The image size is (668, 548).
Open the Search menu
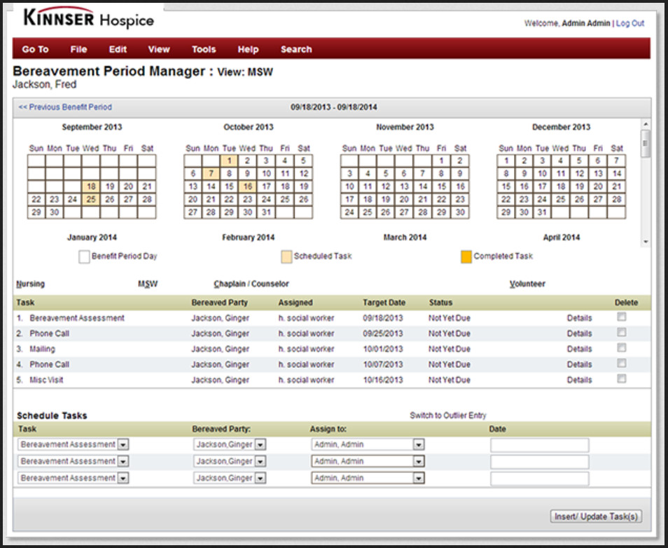[295, 49]
